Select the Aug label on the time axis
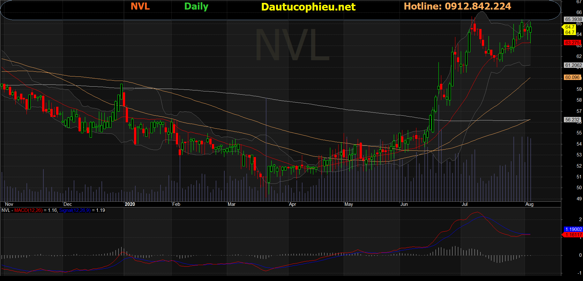The image size is (583, 281). click(529, 204)
